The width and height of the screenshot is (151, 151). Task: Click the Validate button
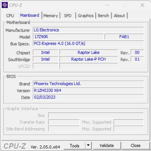pyautogui.click(x=107, y=145)
